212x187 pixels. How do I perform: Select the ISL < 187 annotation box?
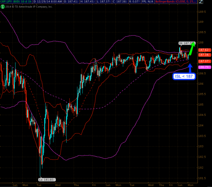[x=184, y=76]
